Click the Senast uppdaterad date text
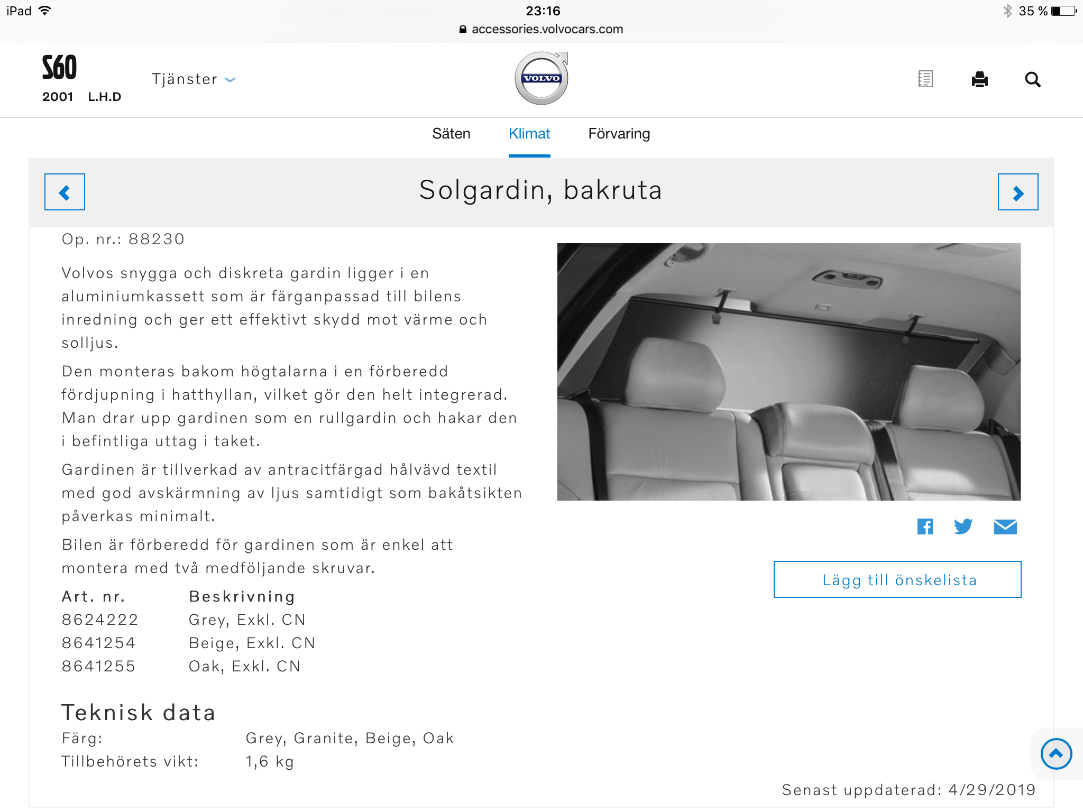 click(908, 790)
